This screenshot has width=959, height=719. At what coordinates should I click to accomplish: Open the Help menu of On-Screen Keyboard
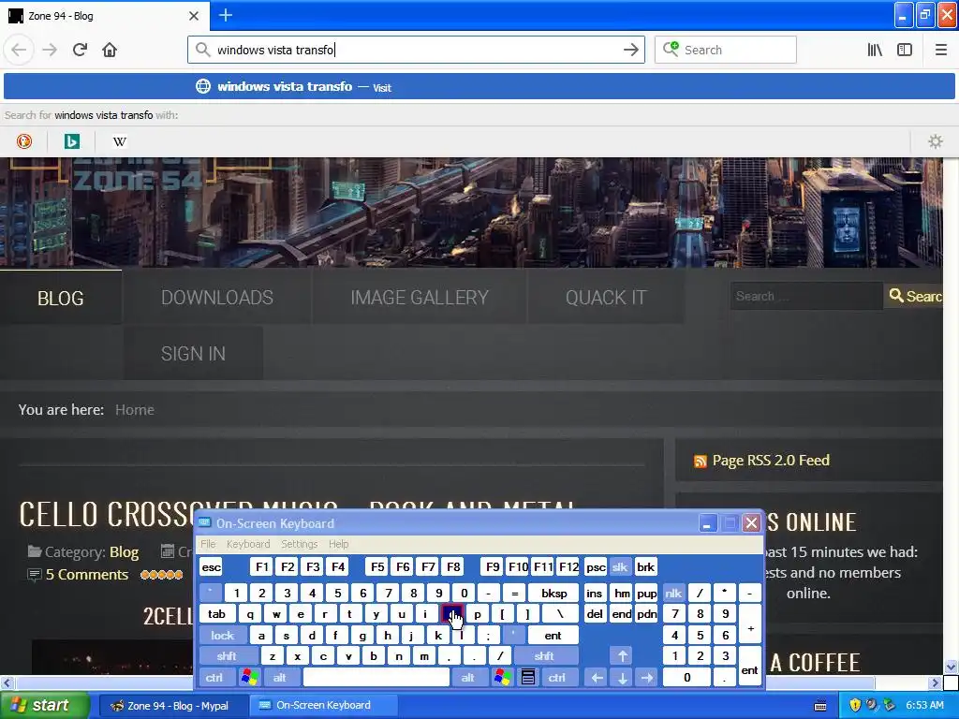tap(338, 544)
